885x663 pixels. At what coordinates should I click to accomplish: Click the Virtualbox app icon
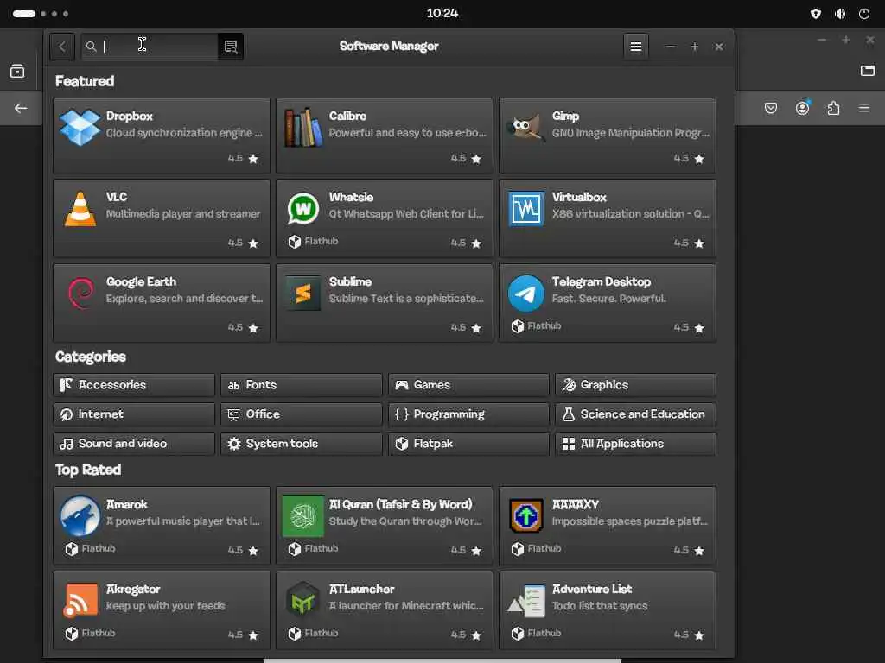pyautogui.click(x=526, y=209)
